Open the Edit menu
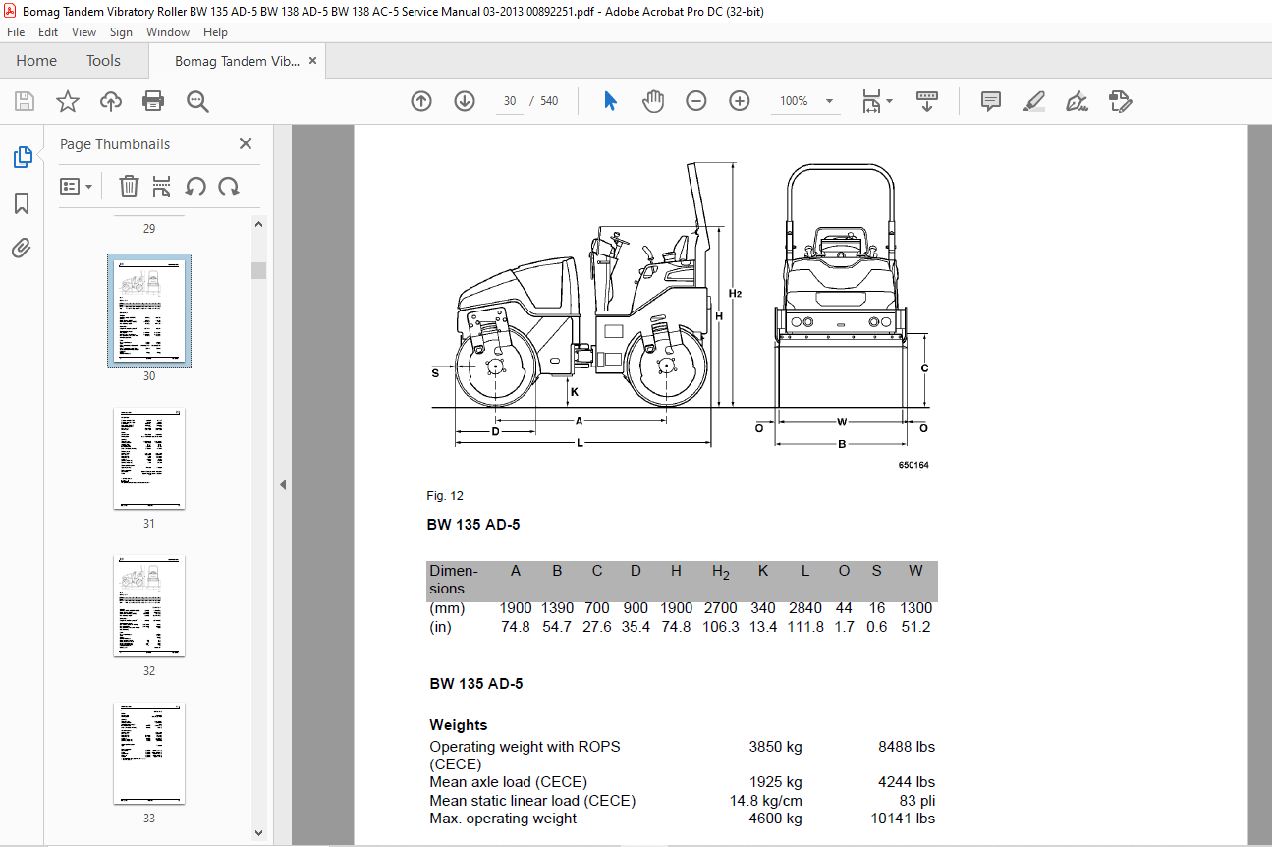This screenshot has width=1272, height=847. [48, 32]
